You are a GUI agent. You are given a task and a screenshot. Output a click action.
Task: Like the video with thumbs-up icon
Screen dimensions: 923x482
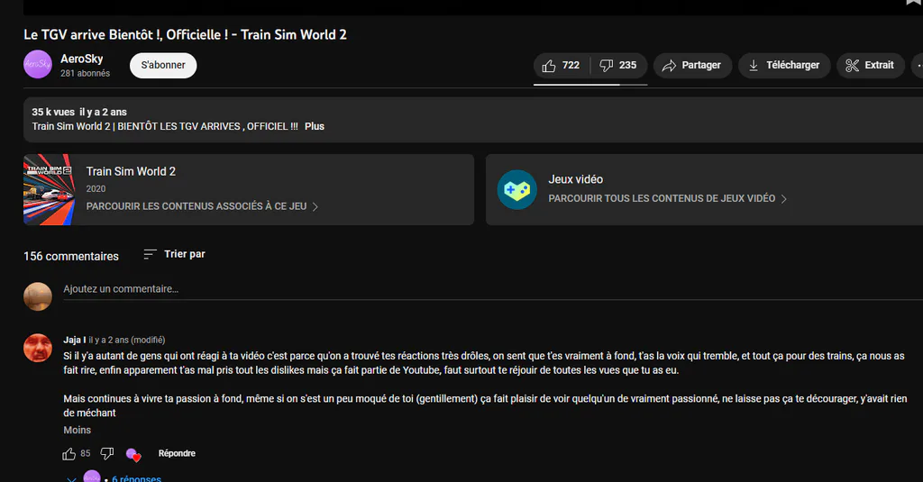561,66
